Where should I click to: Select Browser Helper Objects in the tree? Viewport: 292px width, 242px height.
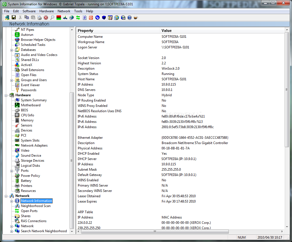[x=38, y=40]
